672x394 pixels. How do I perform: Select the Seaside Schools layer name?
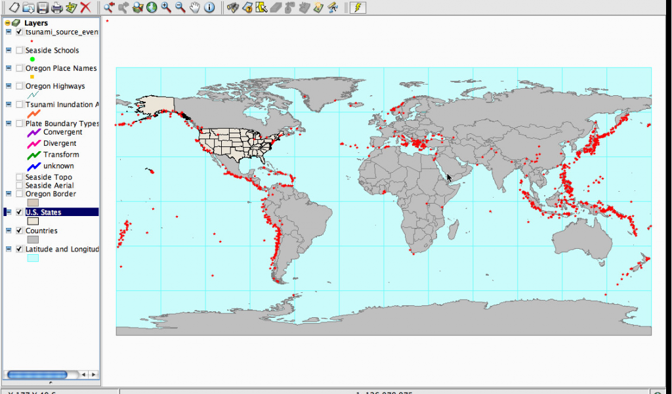coord(52,50)
